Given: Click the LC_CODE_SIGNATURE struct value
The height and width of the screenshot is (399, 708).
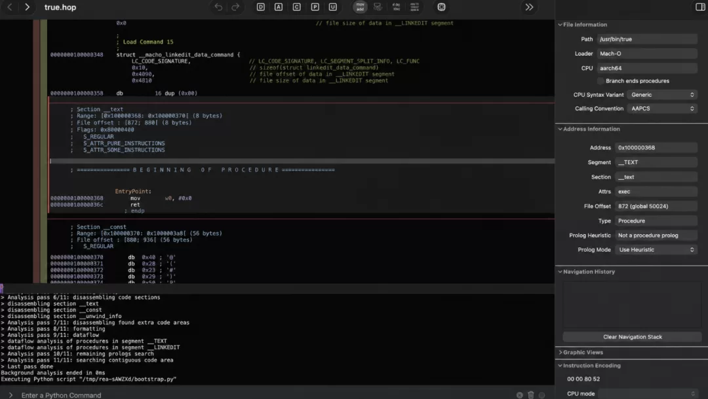Looking at the screenshot, I should (161, 61).
